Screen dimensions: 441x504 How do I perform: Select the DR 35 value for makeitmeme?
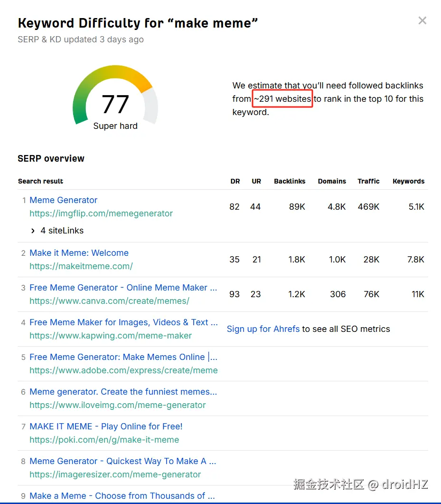[x=235, y=260]
